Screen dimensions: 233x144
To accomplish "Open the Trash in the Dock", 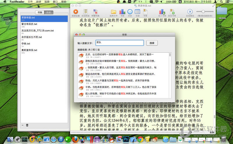I will (224, 139).
